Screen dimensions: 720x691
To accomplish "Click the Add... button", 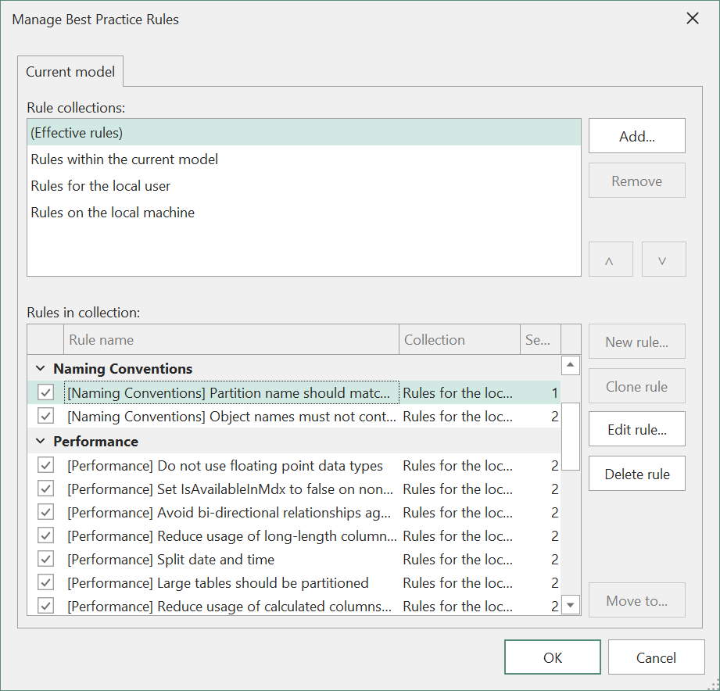I will (x=636, y=136).
